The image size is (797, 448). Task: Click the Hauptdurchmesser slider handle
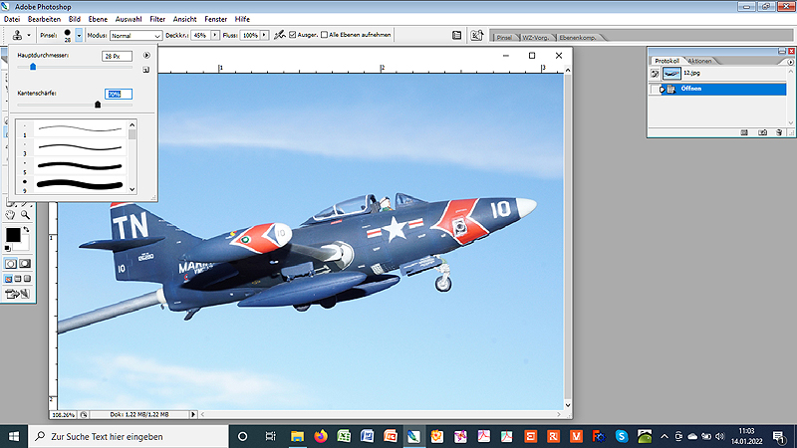pyautogui.click(x=33, y=67)
